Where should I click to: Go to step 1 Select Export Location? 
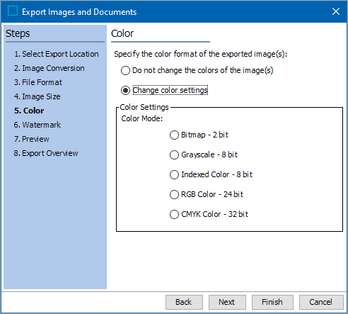click(57, 54)
